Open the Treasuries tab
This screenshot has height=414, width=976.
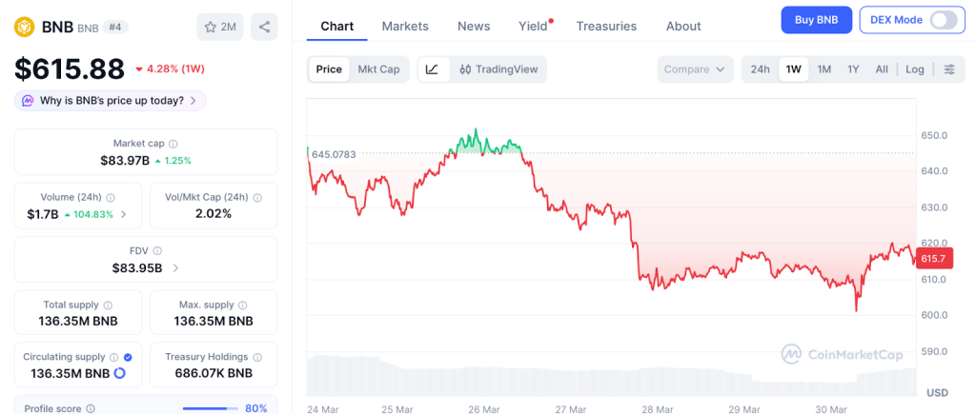(x=606, y=27)
